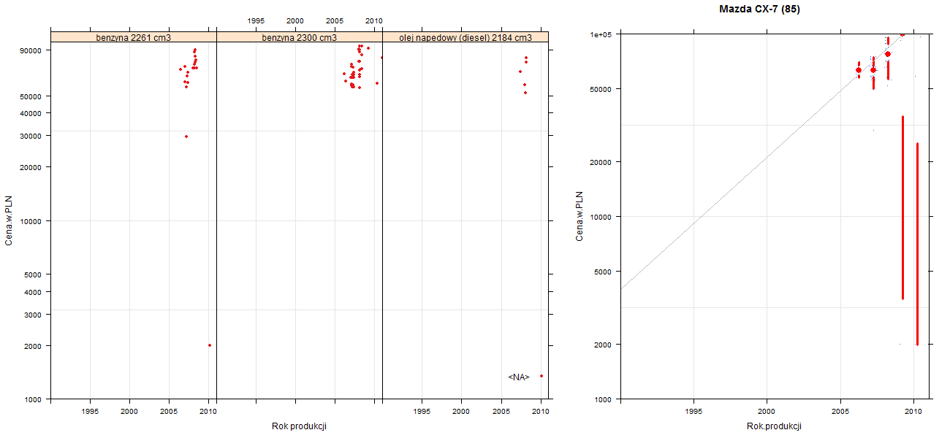Click the '1e+05' tick label on the Mazda chart
The image size is (950, 438).
point(602,34)
